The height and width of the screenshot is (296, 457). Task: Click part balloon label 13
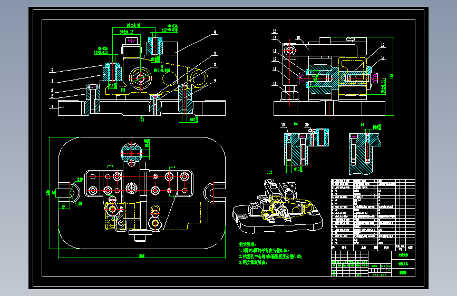275,51
